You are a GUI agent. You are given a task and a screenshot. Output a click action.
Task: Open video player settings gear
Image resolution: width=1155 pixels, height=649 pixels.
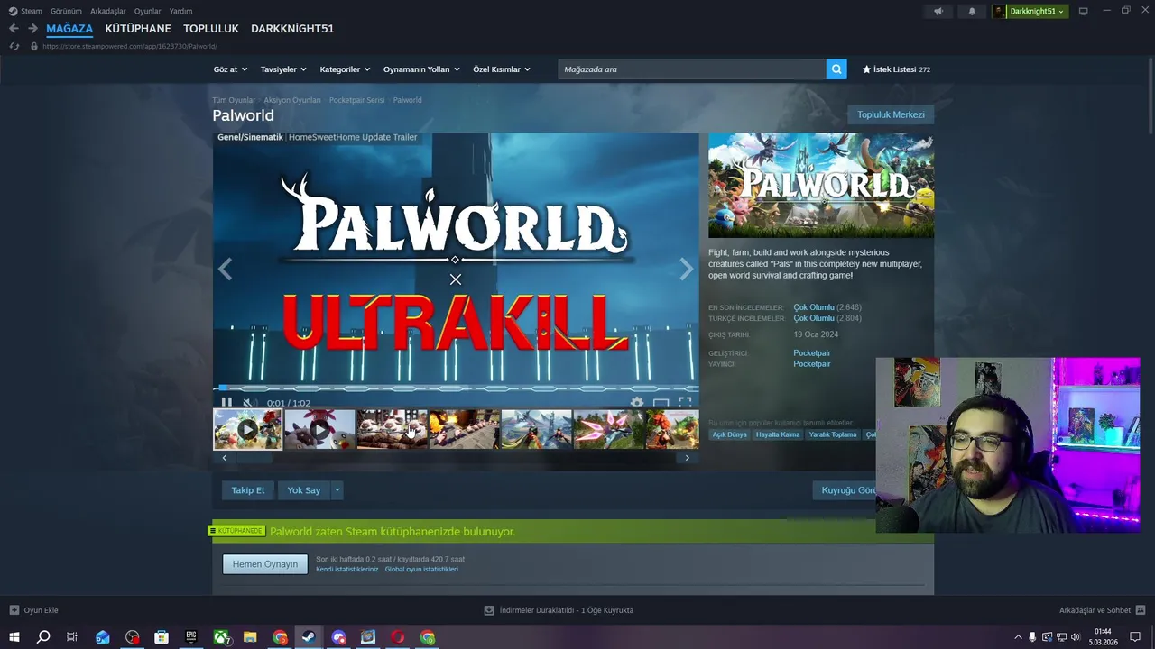[637, 402]
